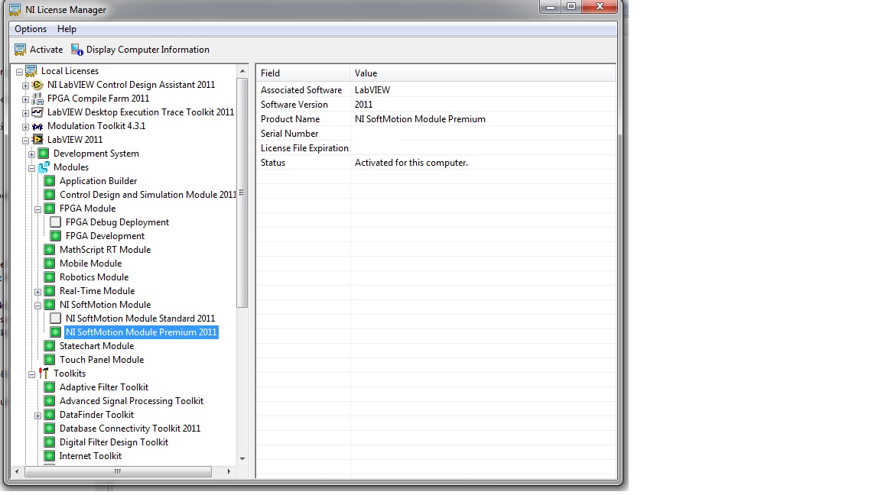Click the Field column header

click(304, 73)
